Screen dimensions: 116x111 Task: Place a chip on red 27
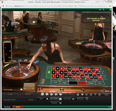point(85,69)
